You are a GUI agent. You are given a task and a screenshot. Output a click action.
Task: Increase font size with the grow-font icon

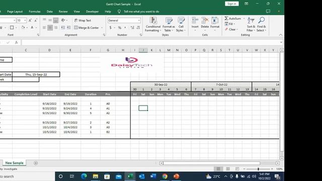point(30,20)
